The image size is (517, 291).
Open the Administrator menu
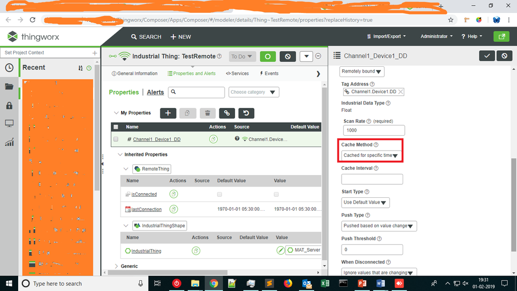(x=437, y=36)
